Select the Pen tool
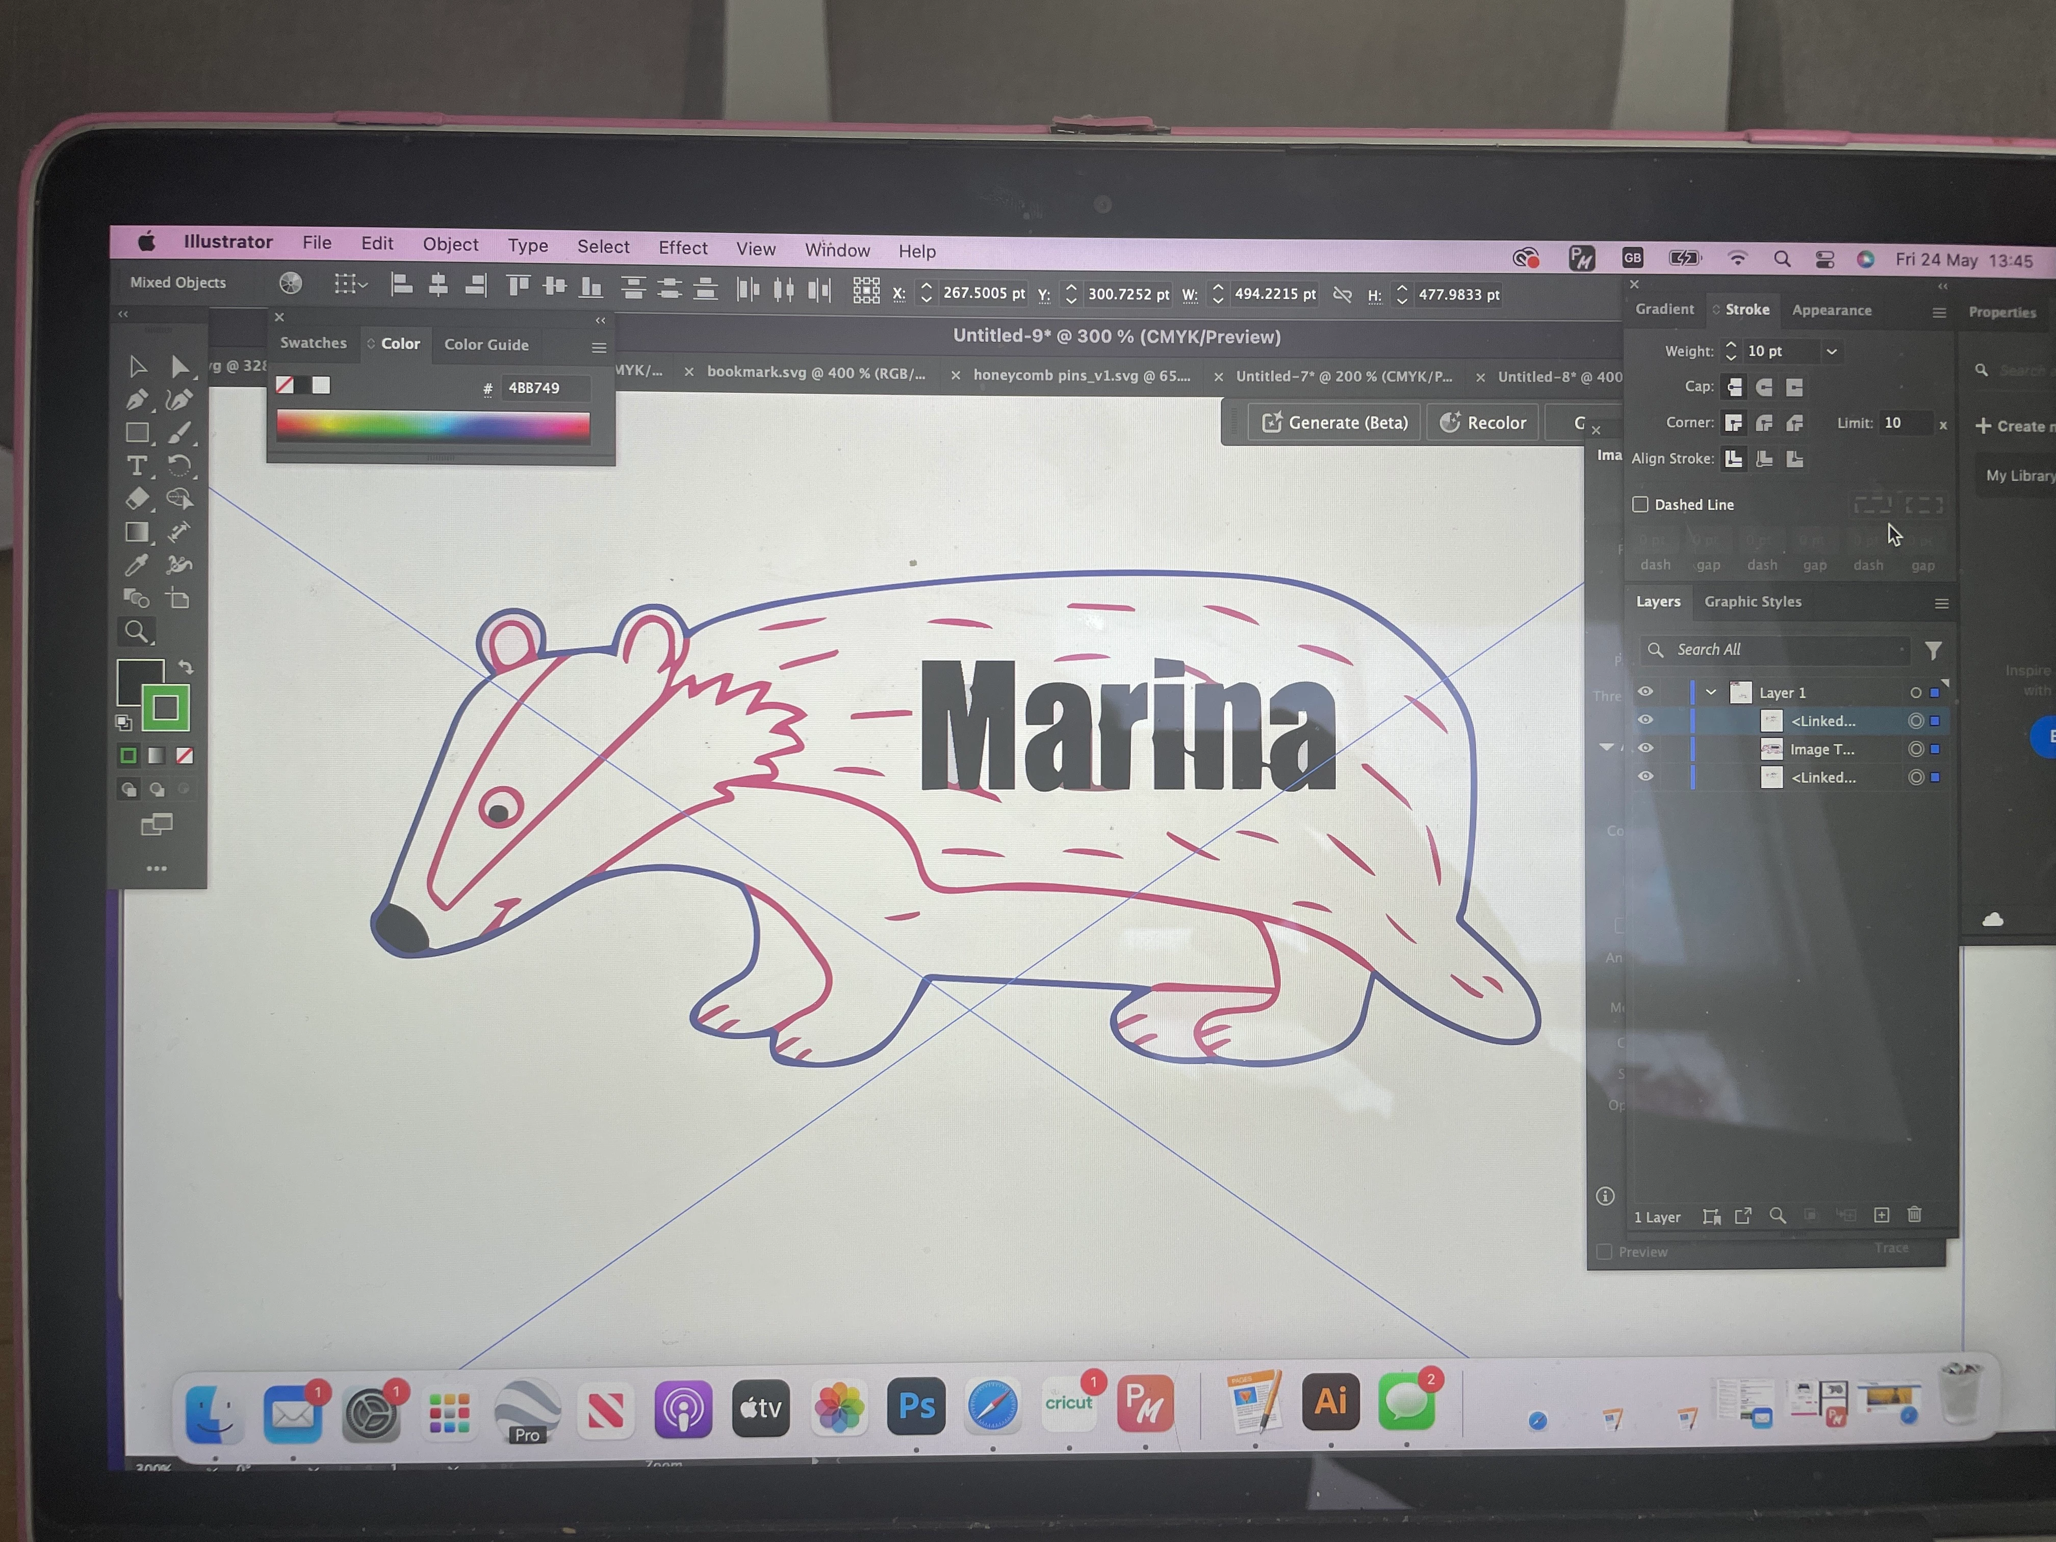2056x1542 pixels. [137, 400]
